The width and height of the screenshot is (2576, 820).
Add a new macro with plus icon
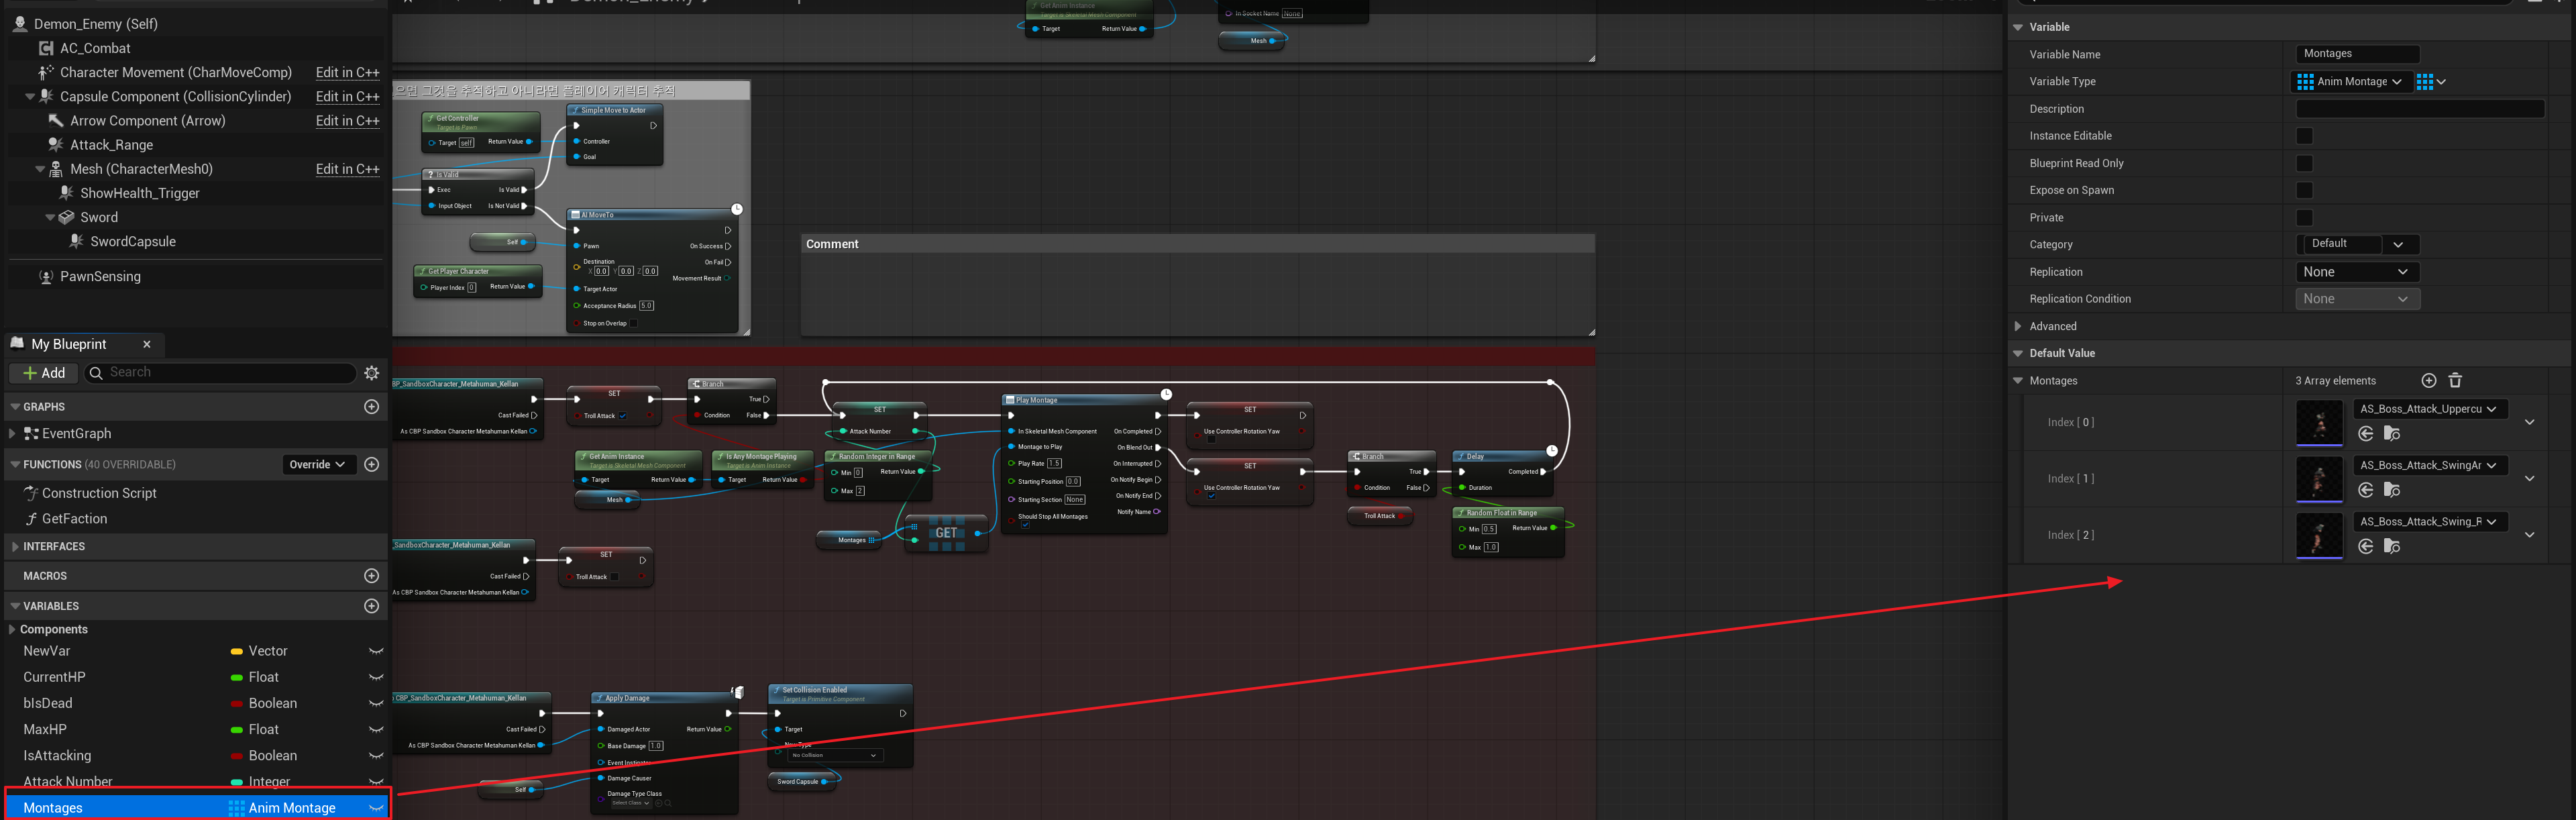tap(371, 576)
